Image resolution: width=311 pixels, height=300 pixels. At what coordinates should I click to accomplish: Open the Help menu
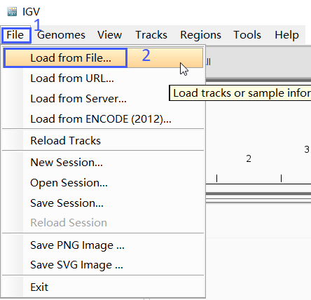click(286, 35)
